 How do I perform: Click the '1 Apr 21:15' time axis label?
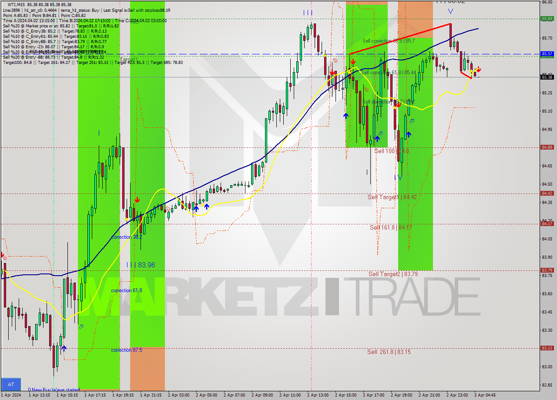pos(150,395)
